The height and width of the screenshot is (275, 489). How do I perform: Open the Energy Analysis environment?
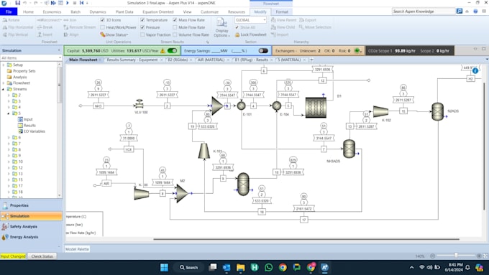click(31, 237)
